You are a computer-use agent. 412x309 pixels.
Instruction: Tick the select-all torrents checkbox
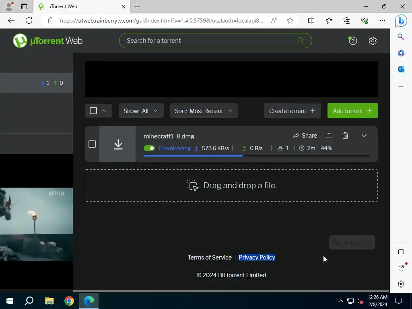[93, 111]
